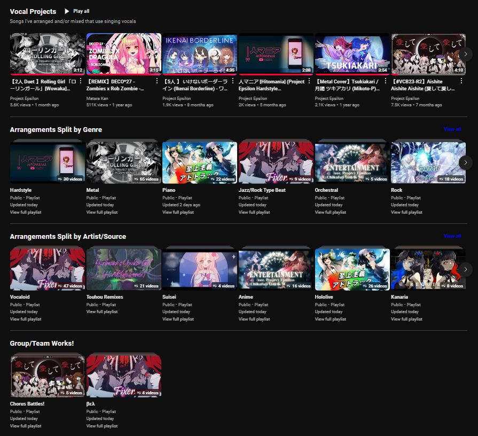The image size is (478, 436).
Task: Open Project Epsilon channel under Rolling Girl video
Action: tap(24, 98)
